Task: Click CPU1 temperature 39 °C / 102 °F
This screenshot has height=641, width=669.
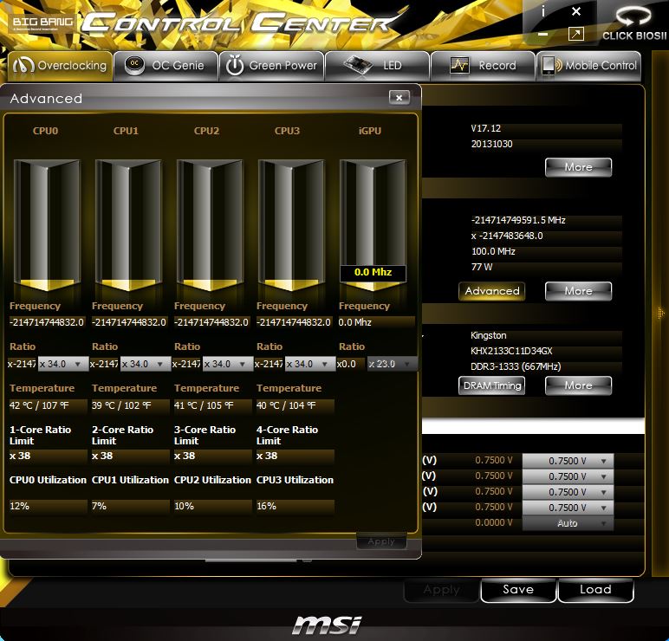Action: 130,405
